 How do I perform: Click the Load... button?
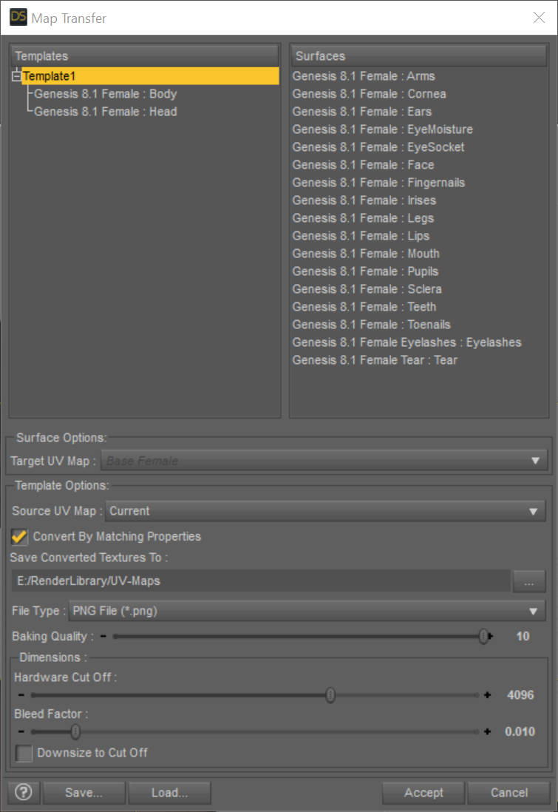pyautogui.click(x=169, y=792)
